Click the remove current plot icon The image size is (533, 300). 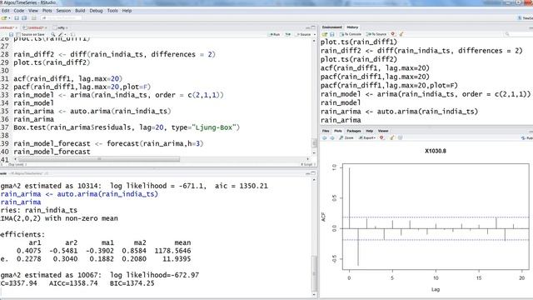[x=381, y=137]
